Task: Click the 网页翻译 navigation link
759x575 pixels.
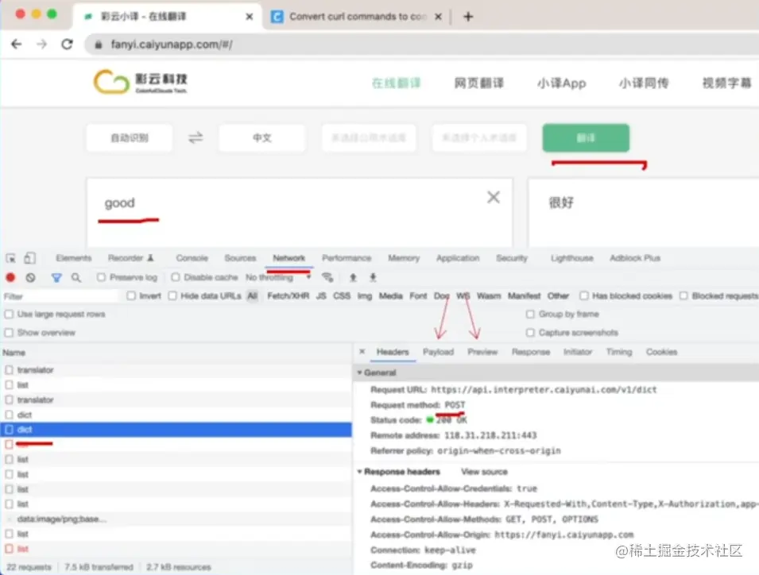Action: (478, 83)
